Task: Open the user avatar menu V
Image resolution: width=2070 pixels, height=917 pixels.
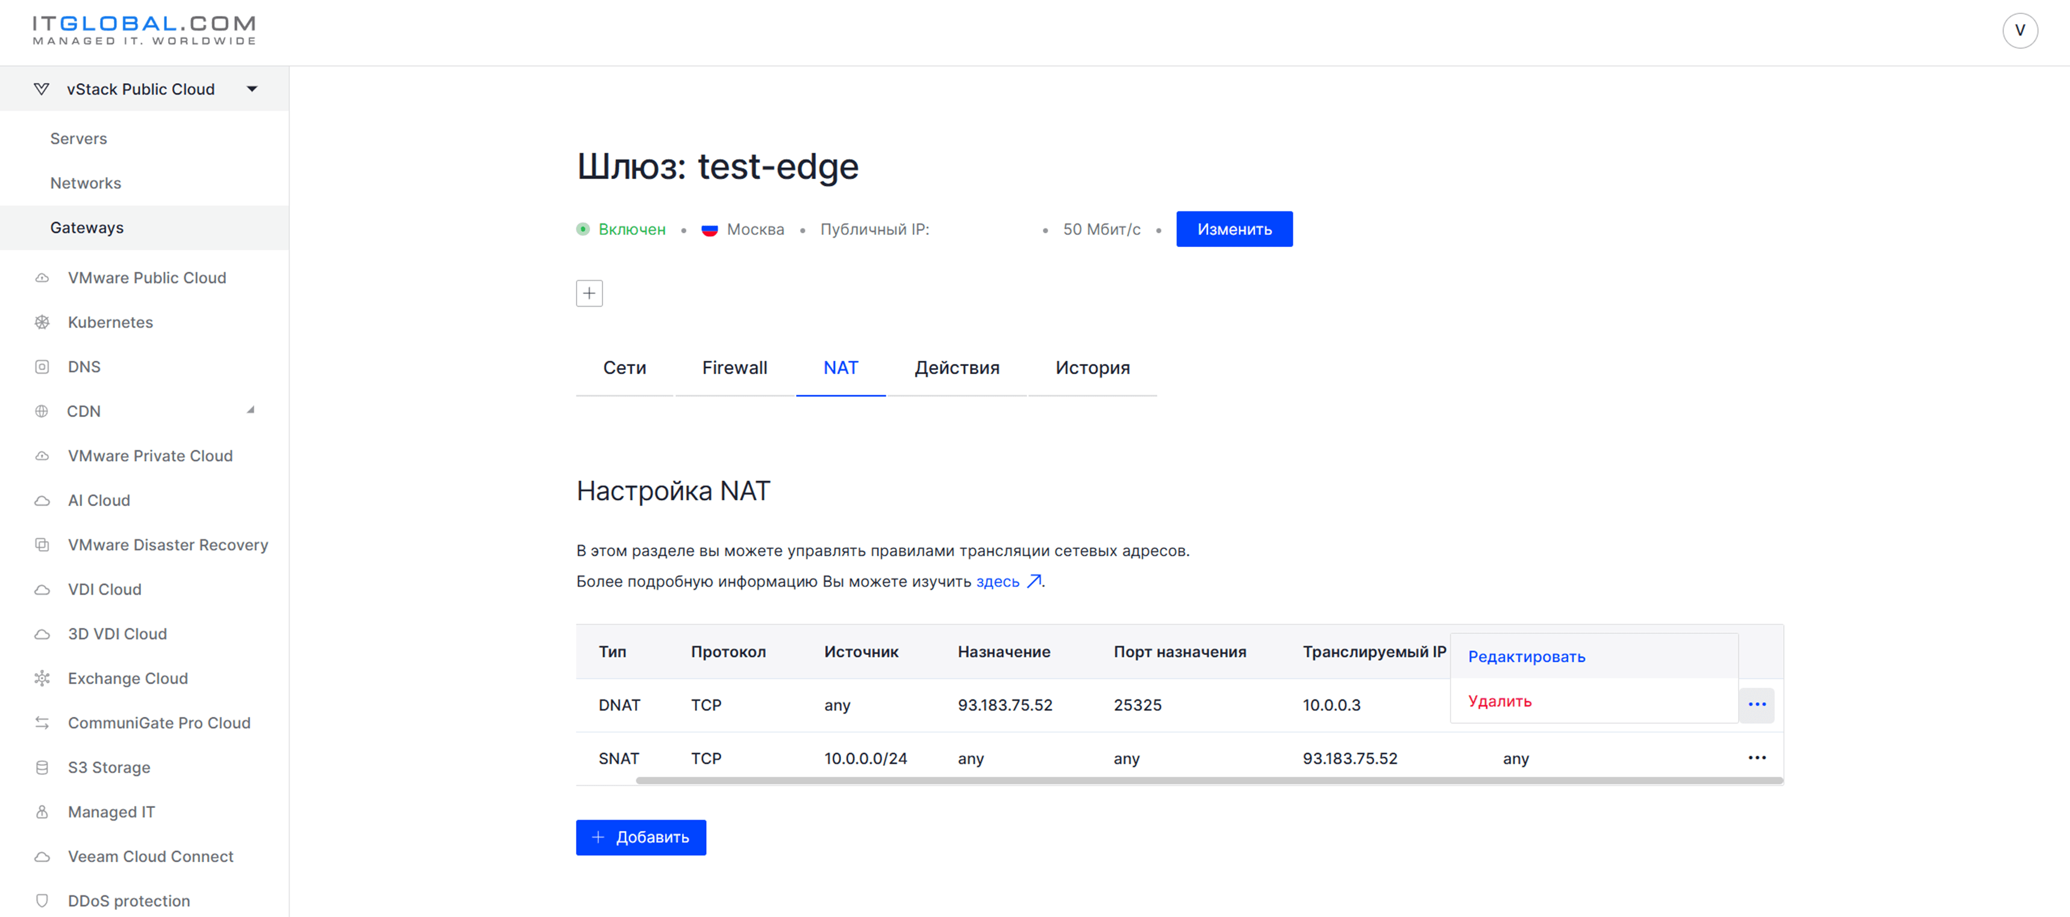Action: [x=2019, y=31]
